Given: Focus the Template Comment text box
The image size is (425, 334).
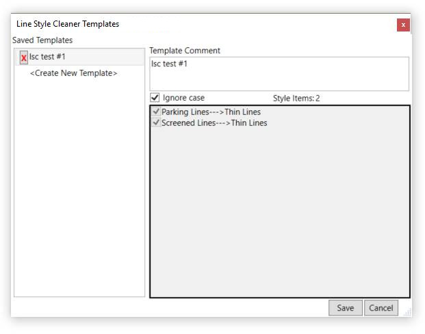Looking at the screenshot, I should (279, 73).
